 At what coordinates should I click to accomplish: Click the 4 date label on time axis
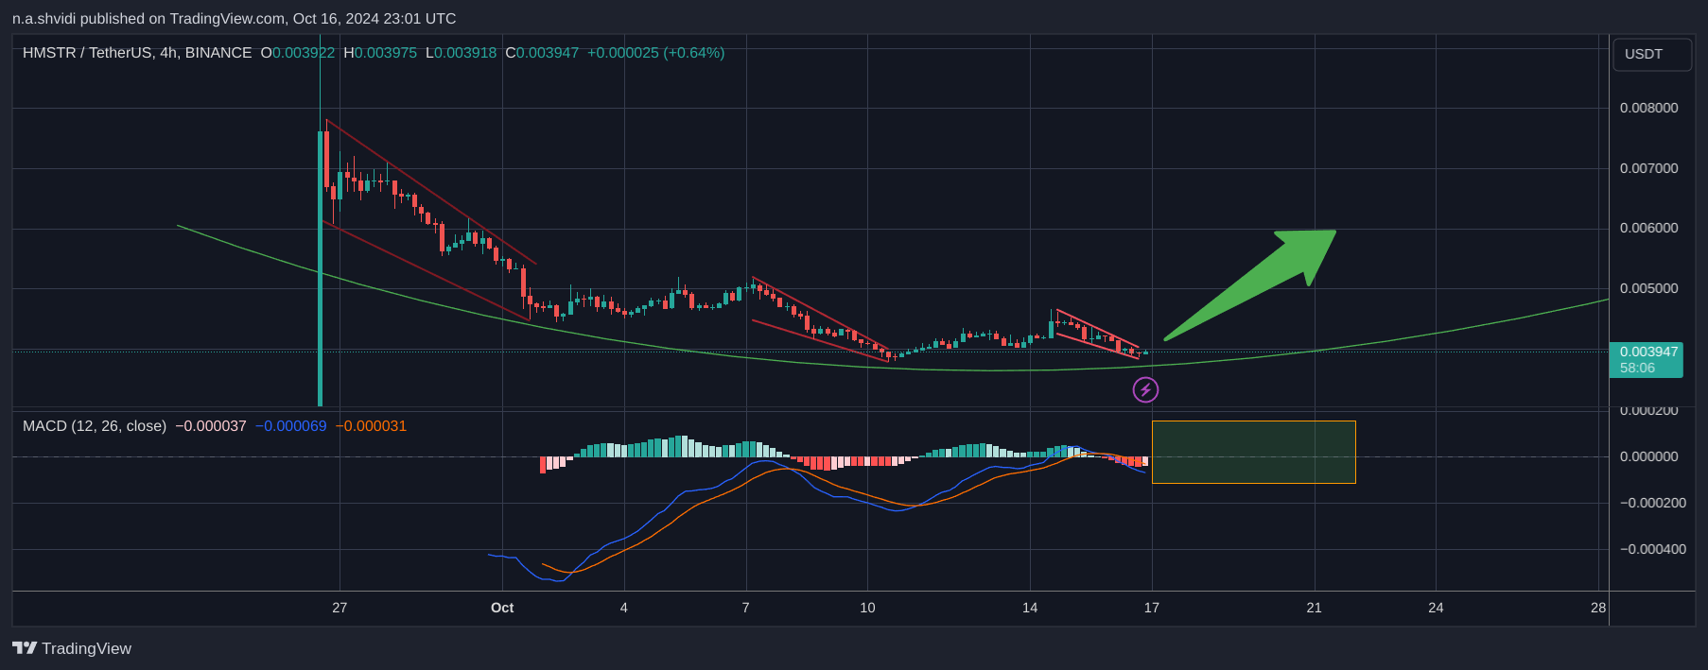click(623, 608)
